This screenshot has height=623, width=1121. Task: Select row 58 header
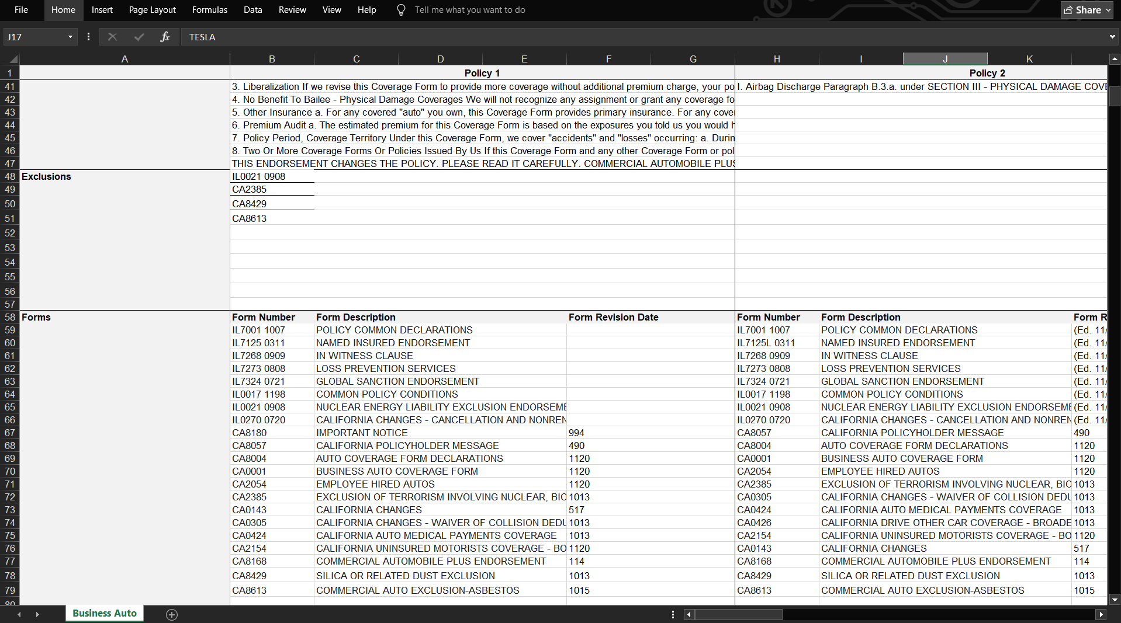pyautogui.click(x=10, y=317)
